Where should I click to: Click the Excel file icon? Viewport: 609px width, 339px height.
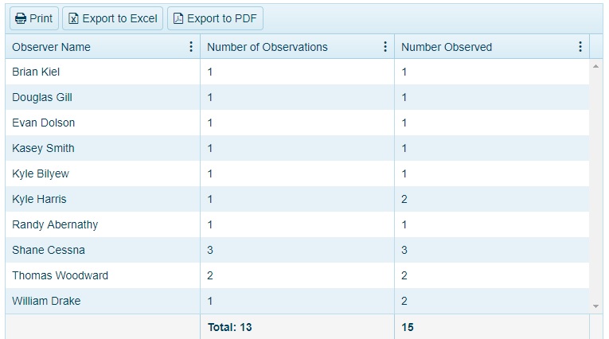point(74,18)
